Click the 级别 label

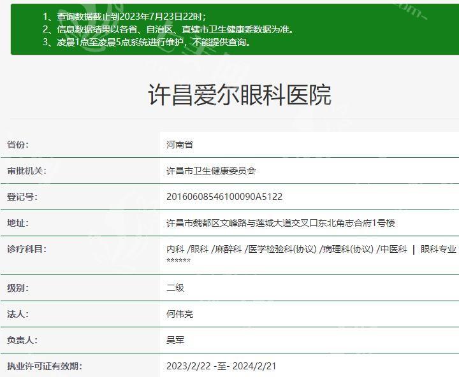click(x=18, y=288)
